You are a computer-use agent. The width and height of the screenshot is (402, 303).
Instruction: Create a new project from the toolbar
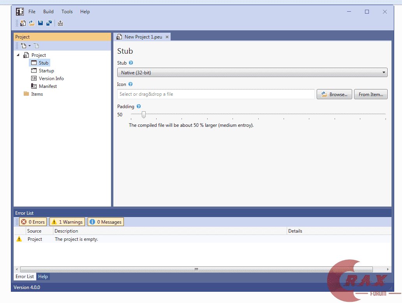(23, 23)
